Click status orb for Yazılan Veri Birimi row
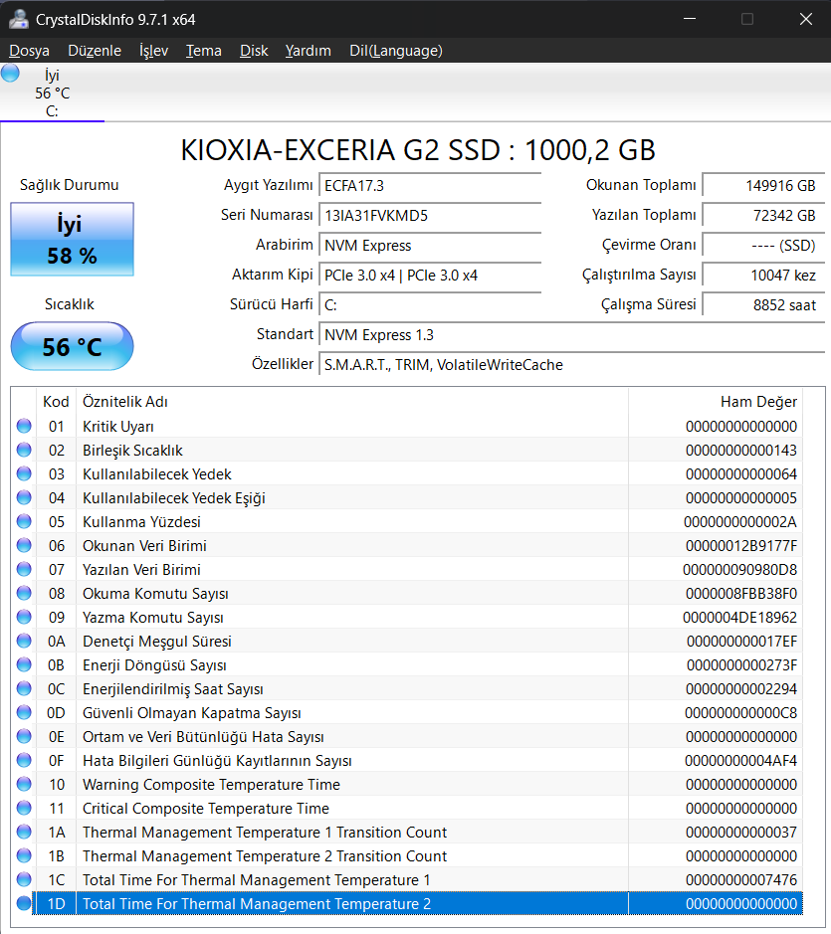This screenshot has width=831, height=934. pos(24,569)
